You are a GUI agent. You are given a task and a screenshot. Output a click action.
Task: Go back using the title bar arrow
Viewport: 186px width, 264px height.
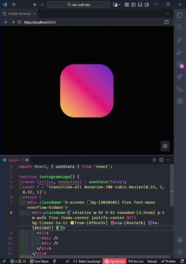(35, 5)
